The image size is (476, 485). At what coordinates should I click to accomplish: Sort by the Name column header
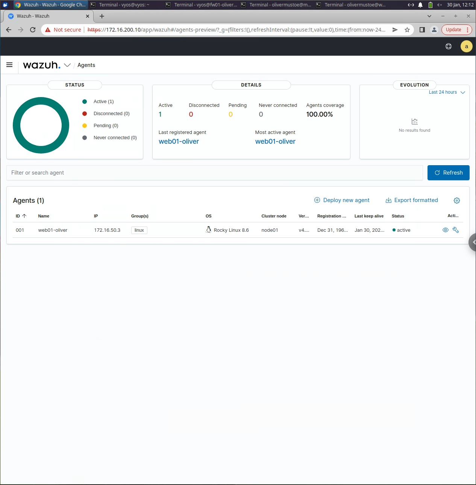44,216
